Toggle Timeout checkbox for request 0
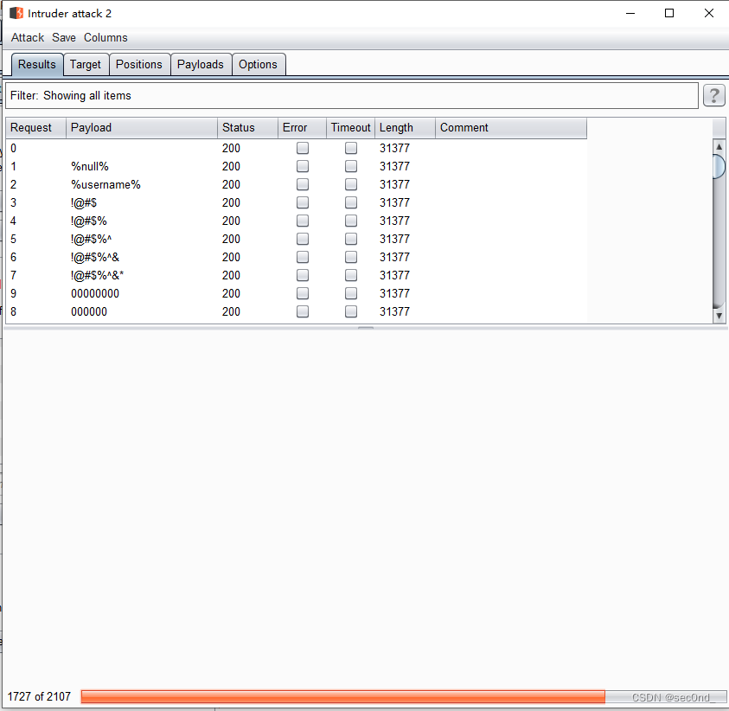729x711 pixels. click(351, 148)
